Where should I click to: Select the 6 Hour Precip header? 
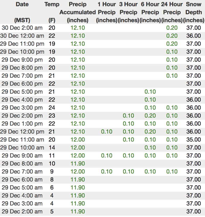[x=150, y=12]
